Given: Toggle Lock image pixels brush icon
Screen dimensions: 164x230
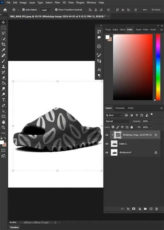Looking at the screenshot, I should point(118,127).
